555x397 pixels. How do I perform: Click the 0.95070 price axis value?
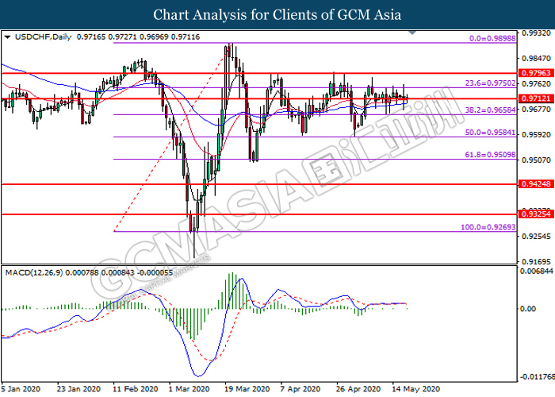coord(536,160)
